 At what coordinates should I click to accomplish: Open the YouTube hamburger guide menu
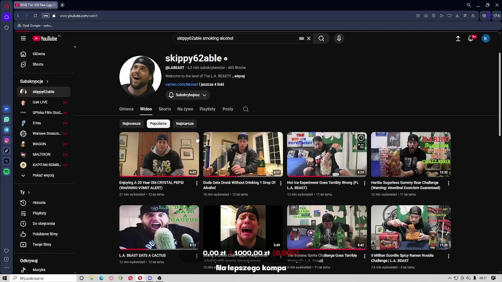(x=23, y=38)
